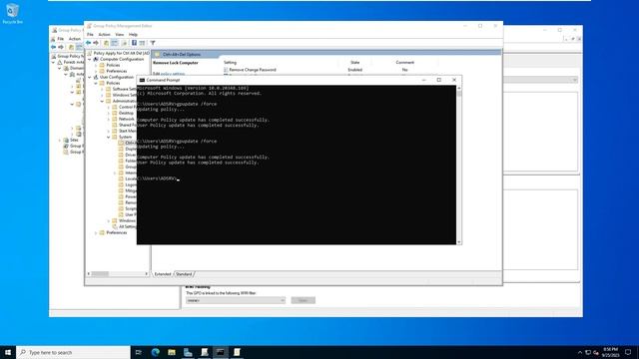Image resolution: width=639 pixels, height=359 pixels.
Task: Open Help menu in Group Policy Management Editor
Action: [133, 35]
